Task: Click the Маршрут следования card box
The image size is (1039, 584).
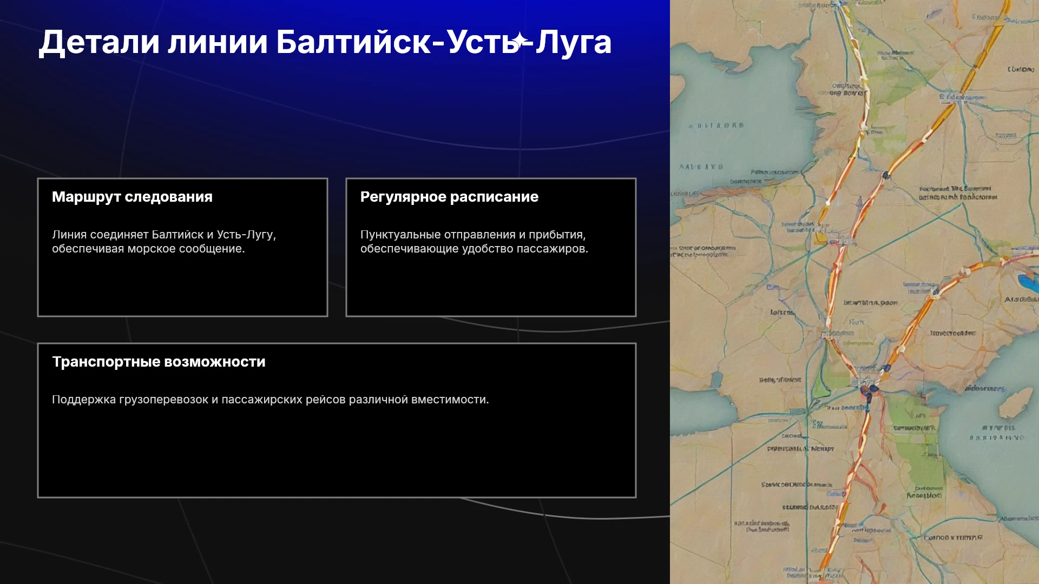Action: 182,247
